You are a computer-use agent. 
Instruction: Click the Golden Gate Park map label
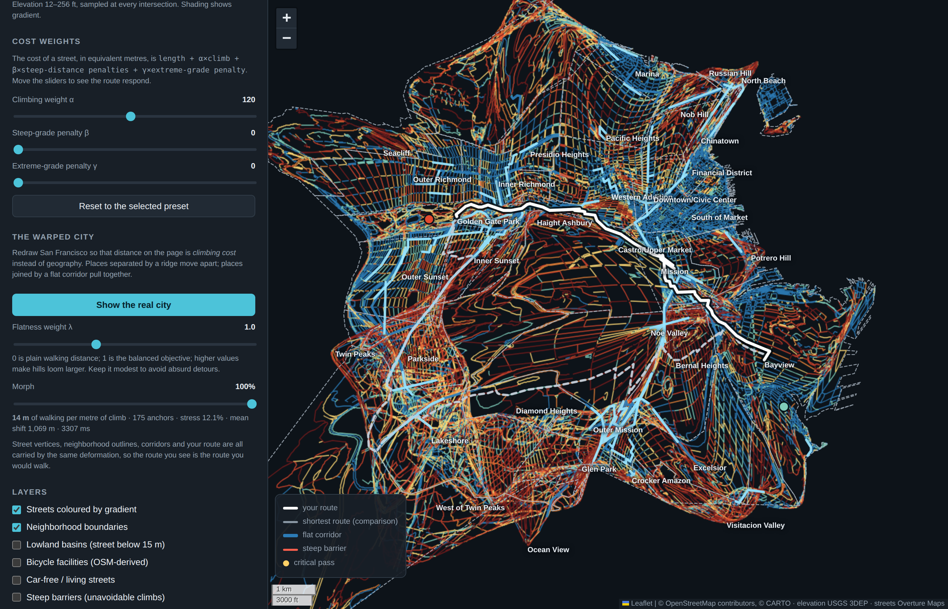(x=488, y=222)
